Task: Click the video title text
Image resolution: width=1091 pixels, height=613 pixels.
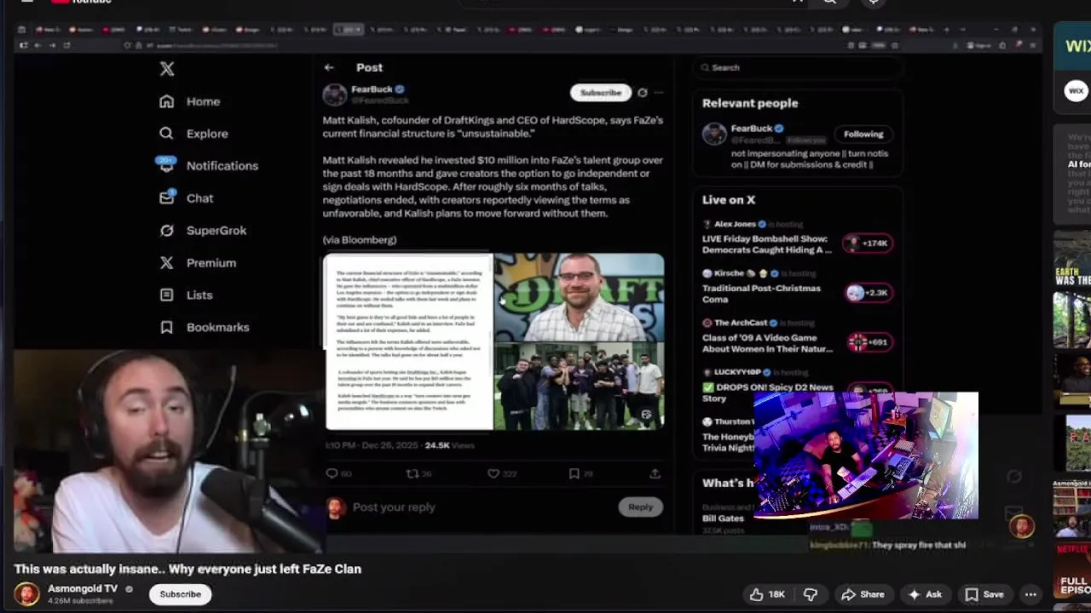Action: point(188,569)
